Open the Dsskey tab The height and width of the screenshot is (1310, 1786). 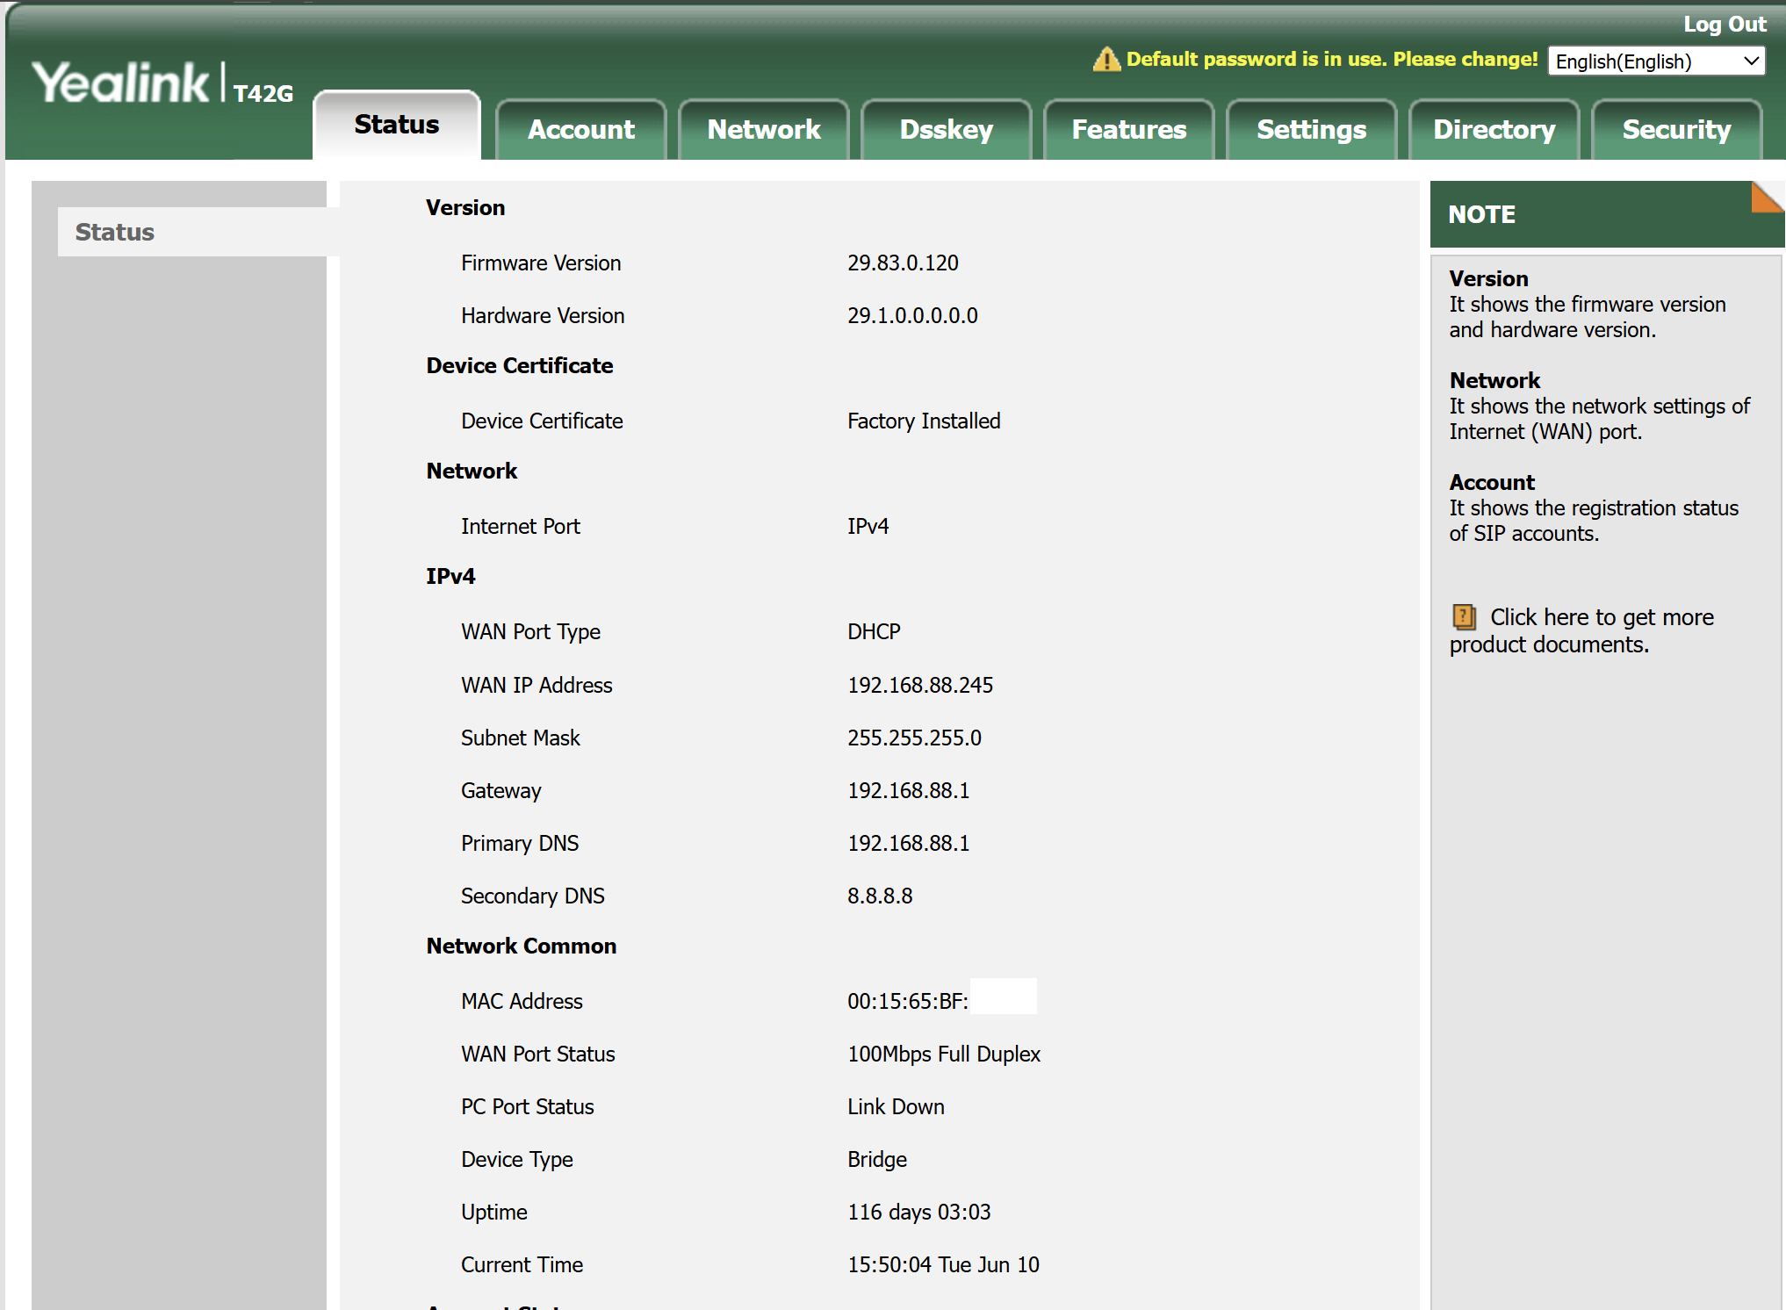[x=946, y=130]
